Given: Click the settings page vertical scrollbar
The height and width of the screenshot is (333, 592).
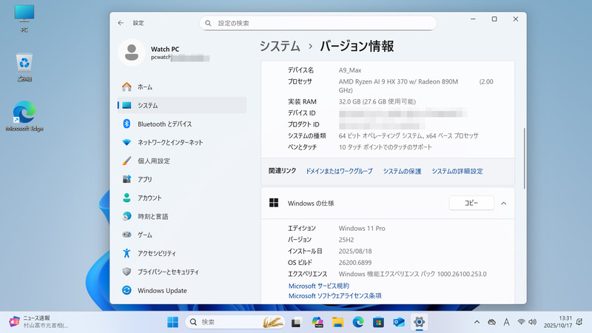Looking at the screenshot, I should (x=525, y=158).
